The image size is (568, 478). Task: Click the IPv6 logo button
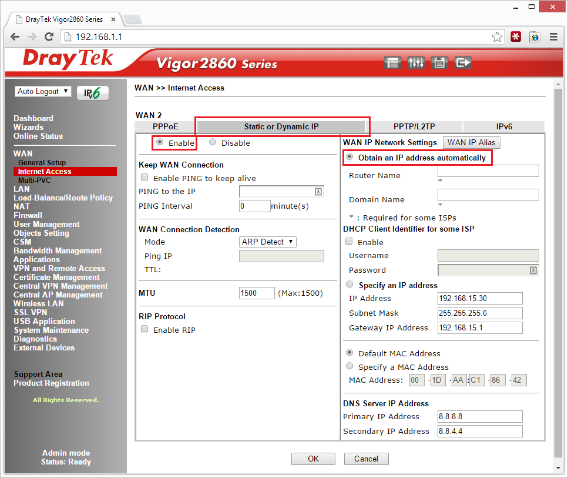click(x=93, y=93)
